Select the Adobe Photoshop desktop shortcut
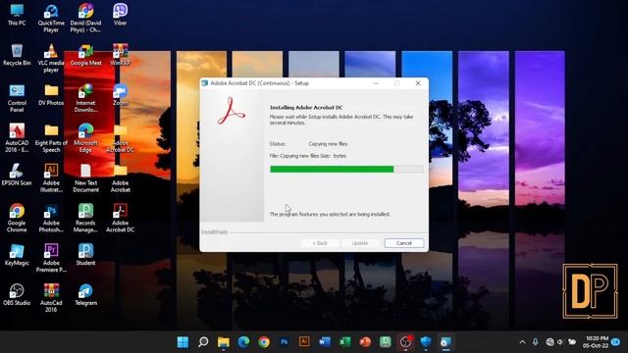 [51, 219]
